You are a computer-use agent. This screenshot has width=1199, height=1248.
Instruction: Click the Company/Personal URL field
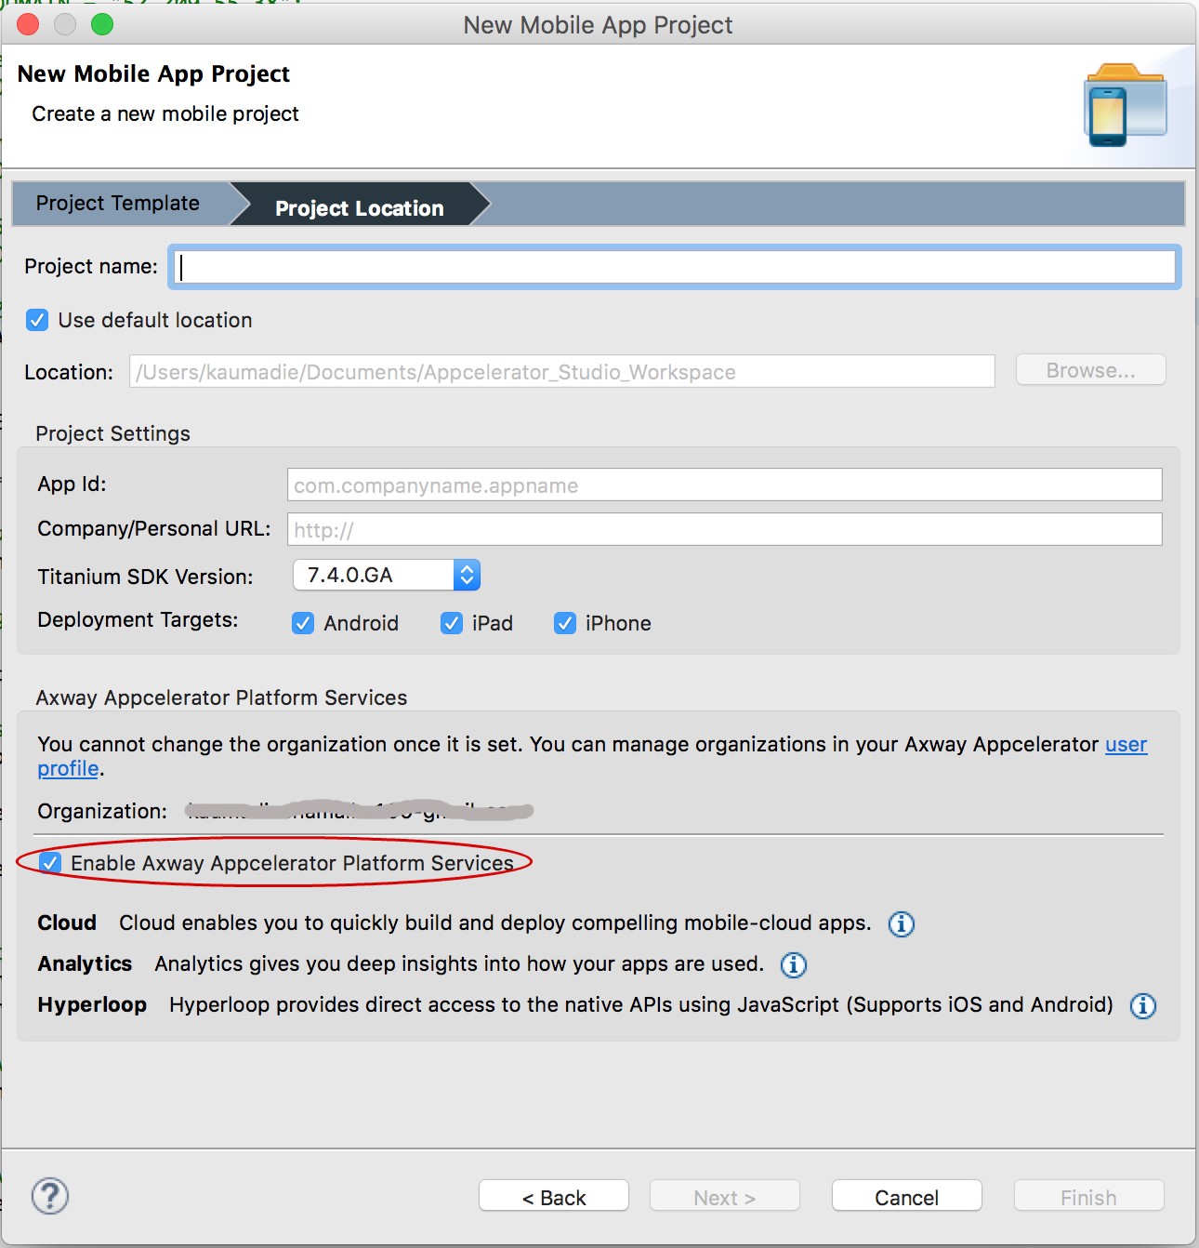pyautogui.click(x=724, y=530)
